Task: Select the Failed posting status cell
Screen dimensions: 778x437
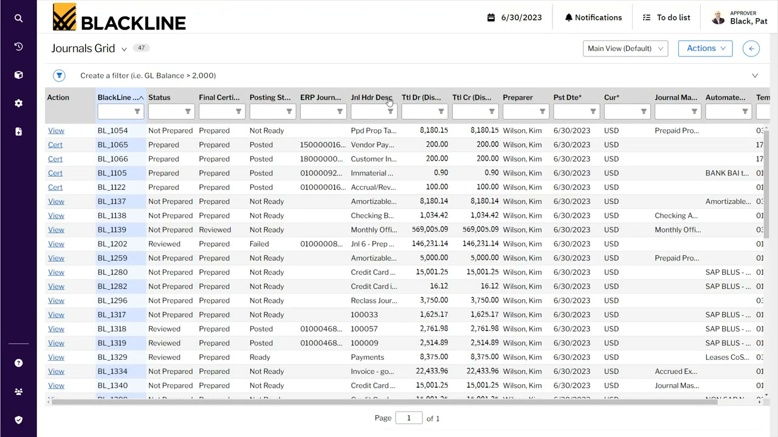Action: coord(273,244)
